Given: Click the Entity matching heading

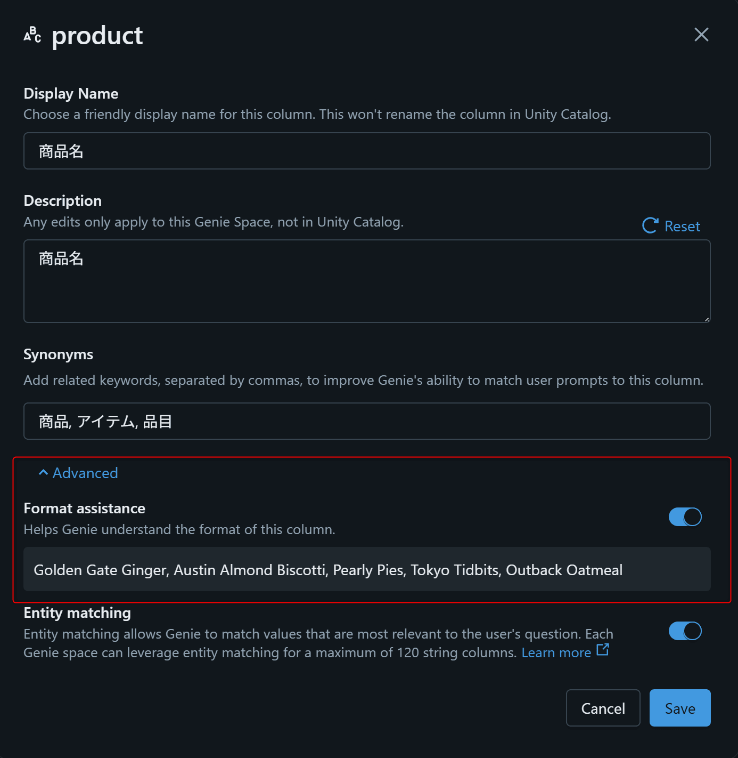Looking at the screenshot, I should (x=77, y=613).
